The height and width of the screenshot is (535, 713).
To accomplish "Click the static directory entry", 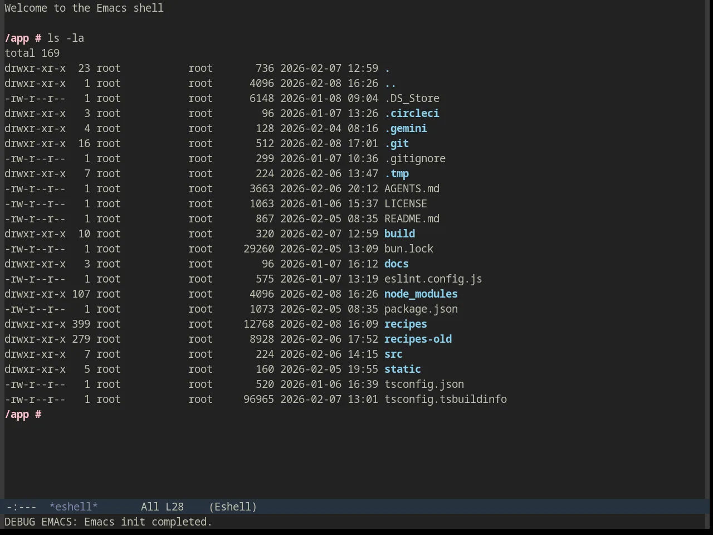I will [403, 369].
